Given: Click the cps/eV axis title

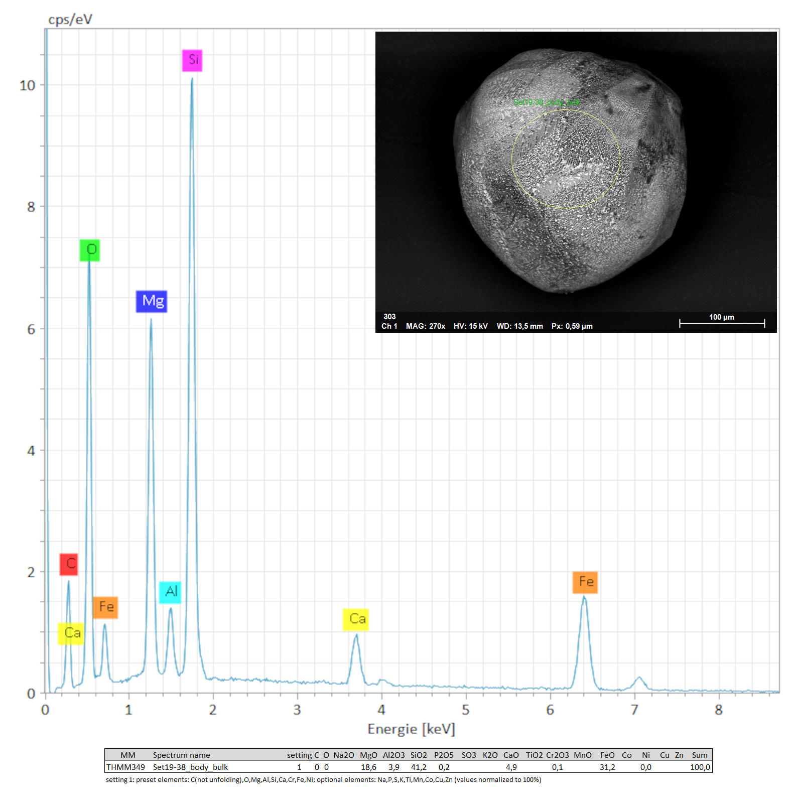Looking at the screenshot, I should (70, 20).
